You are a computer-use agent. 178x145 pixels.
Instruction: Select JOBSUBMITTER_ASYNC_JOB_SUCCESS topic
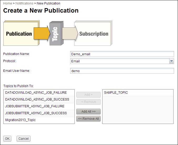pyautogui.click(x=39, y=113)
